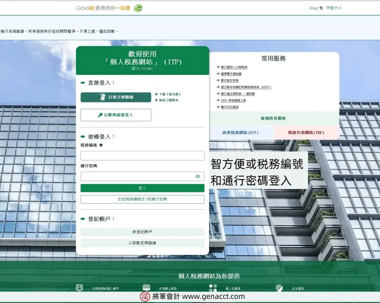Log in via 以數碼證書登入 button
The width and height of the screenshot is (380, 303).
tap(116, 115)
